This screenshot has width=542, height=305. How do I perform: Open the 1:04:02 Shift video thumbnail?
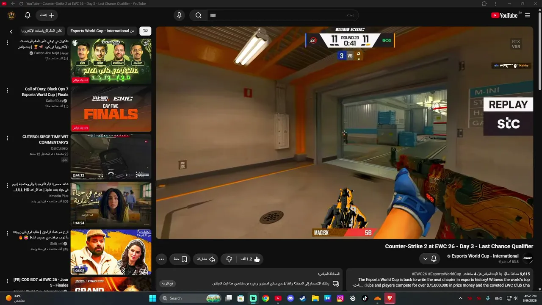click(111, 252)
